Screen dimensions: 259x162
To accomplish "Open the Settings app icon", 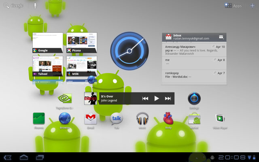I will tap(194, 101).
